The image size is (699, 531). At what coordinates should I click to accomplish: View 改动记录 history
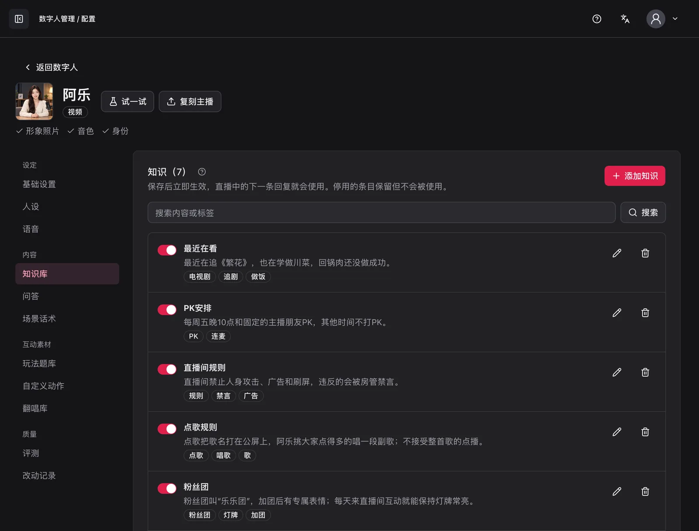pyautogui.click(x=67, y=476)
